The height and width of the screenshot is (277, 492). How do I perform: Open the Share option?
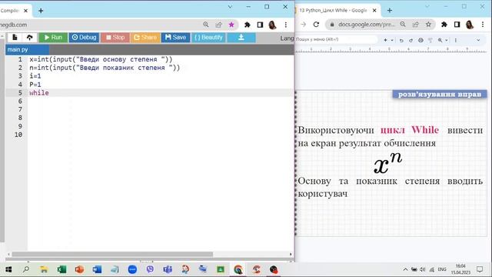point(145,38)
